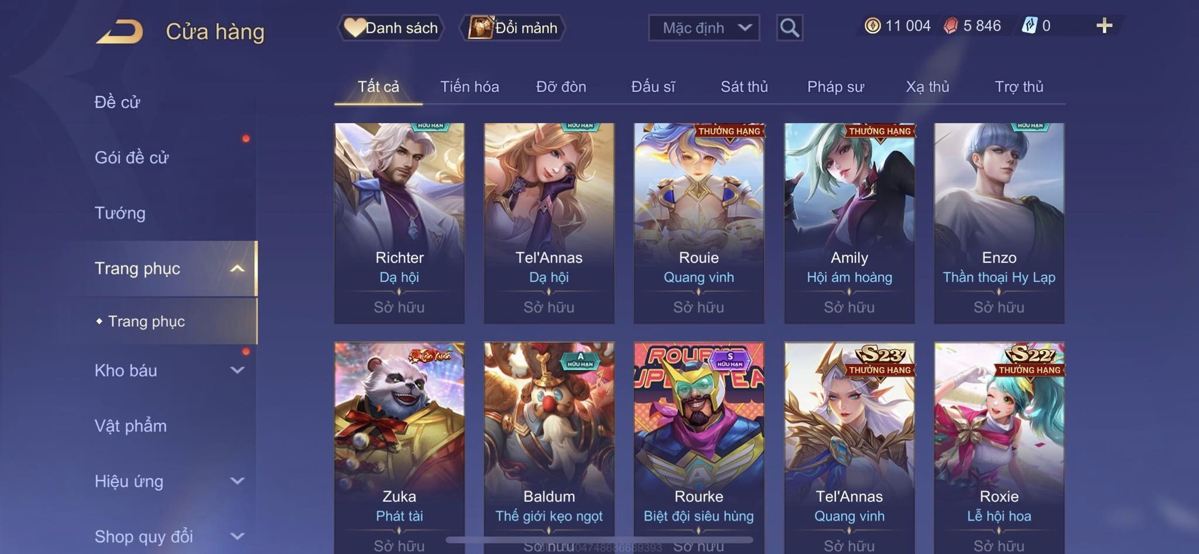Click the red ruby currency icon

(x=951, y=26)
